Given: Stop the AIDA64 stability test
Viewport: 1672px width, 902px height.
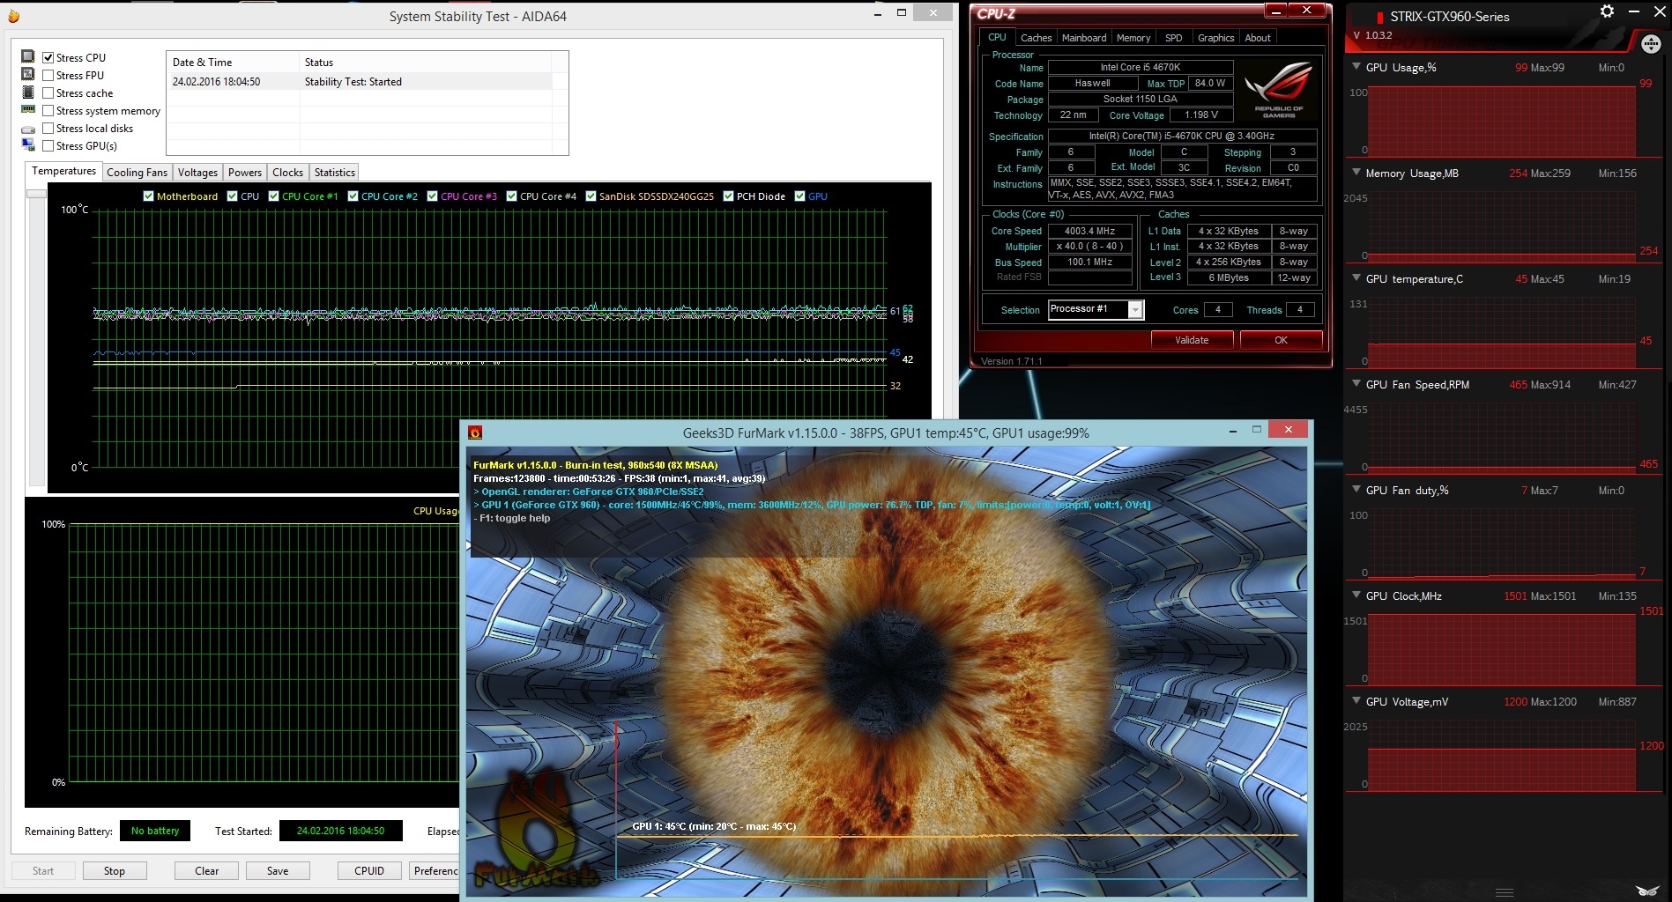Looking at the screenshot, I should [115, 871].
